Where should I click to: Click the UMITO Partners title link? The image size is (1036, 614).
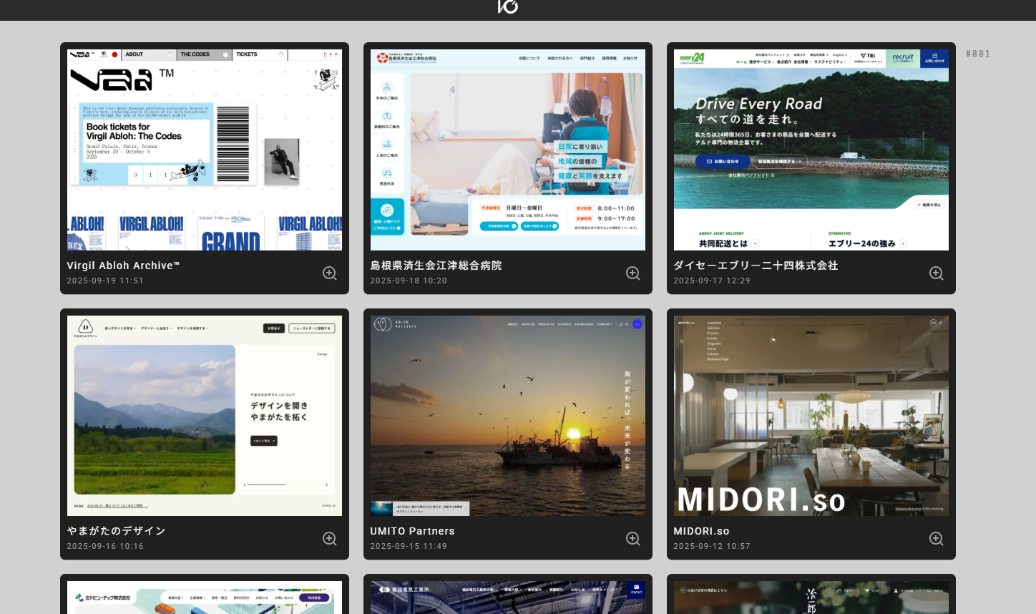(412, 531)
